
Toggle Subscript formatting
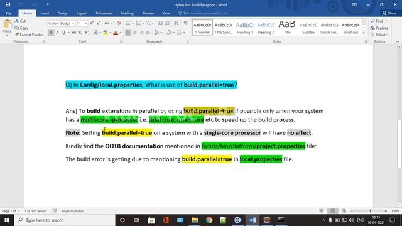coord(80,33)
